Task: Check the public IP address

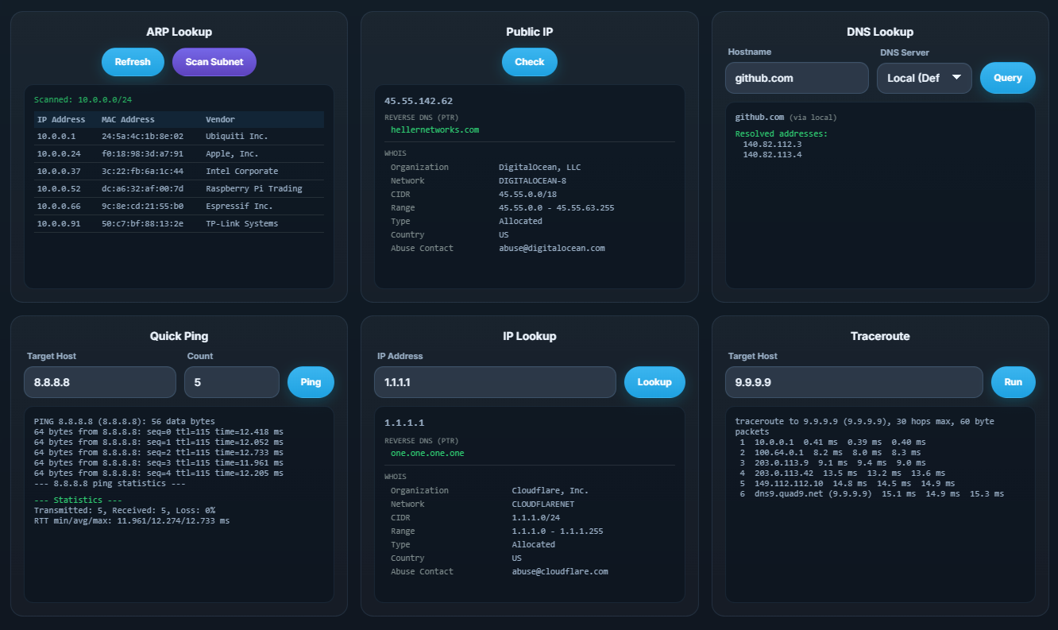Action: click(530, 62)
